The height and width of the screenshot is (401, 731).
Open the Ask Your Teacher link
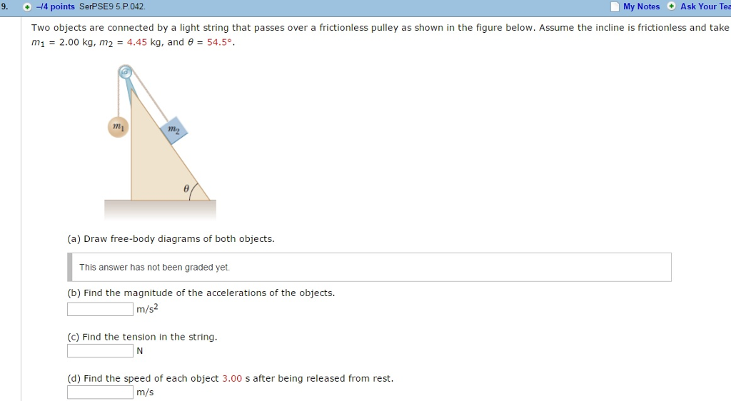click(x=705, y=6)
